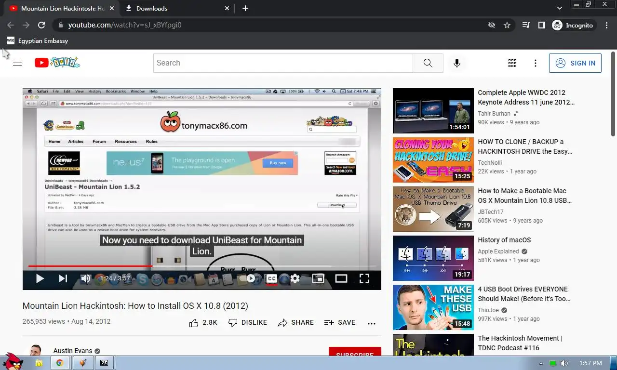Open more actions ellipsis under video
Image resolution: width=617 pixels, height=370 pixels.
coord(372,323)
